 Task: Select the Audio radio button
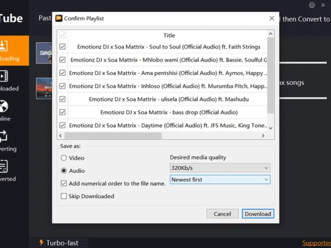[x=64, y=170]
